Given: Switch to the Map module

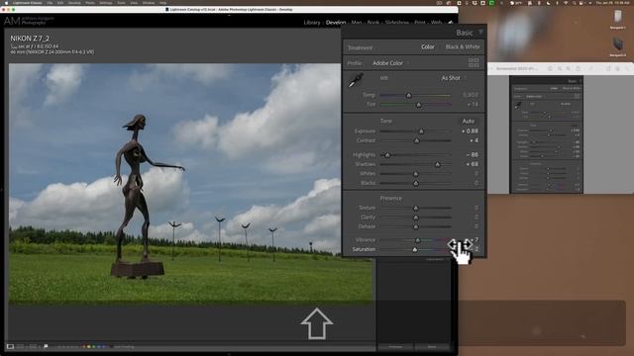Looking at the screenshot, I should pos(357,23).
